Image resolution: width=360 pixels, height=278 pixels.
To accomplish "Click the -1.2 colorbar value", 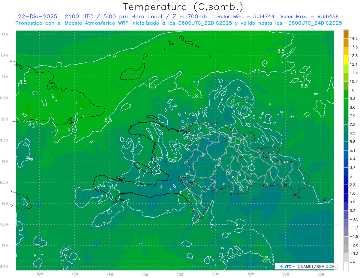I will pyautogui.click(x=354, y=228).
